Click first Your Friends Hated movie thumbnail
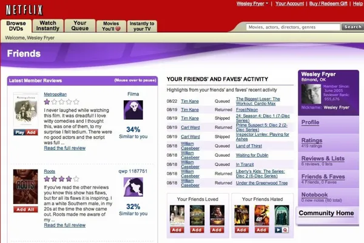 pos(241,215)
